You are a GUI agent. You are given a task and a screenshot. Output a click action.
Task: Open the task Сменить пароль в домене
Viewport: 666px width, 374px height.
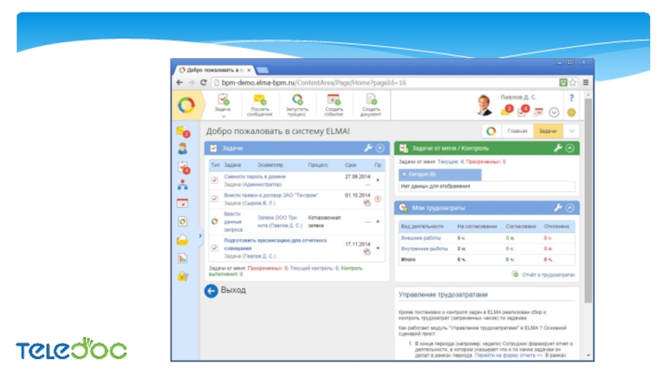pyautogui.click(x=255, y=176)
